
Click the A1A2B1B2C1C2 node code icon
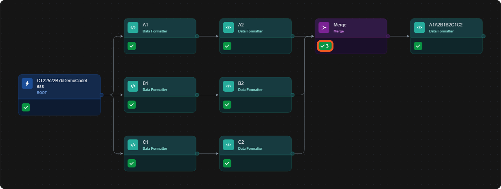pyautogui.click(x=420, y=28)
